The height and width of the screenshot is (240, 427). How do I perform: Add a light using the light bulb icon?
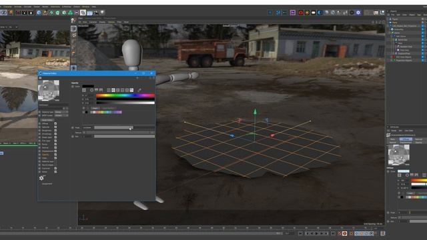click(x=102, y=13)
